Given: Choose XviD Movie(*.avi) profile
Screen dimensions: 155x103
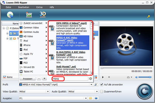Looking at the screenshot, I should pyautogui.click(x=66, y=67).
